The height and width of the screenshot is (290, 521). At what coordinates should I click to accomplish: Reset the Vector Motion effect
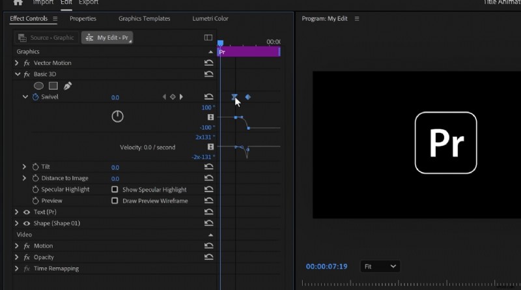point(208,63)
